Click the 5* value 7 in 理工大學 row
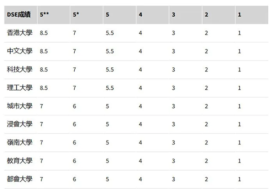Image resolution: width=270 pixels, height=189 pixels. click(74, 88)
